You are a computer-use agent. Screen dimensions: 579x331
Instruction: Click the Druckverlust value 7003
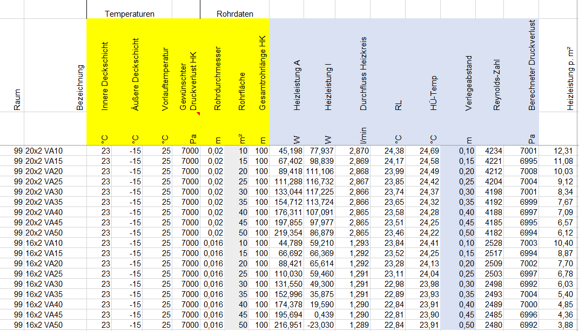[x=521, y=243]
